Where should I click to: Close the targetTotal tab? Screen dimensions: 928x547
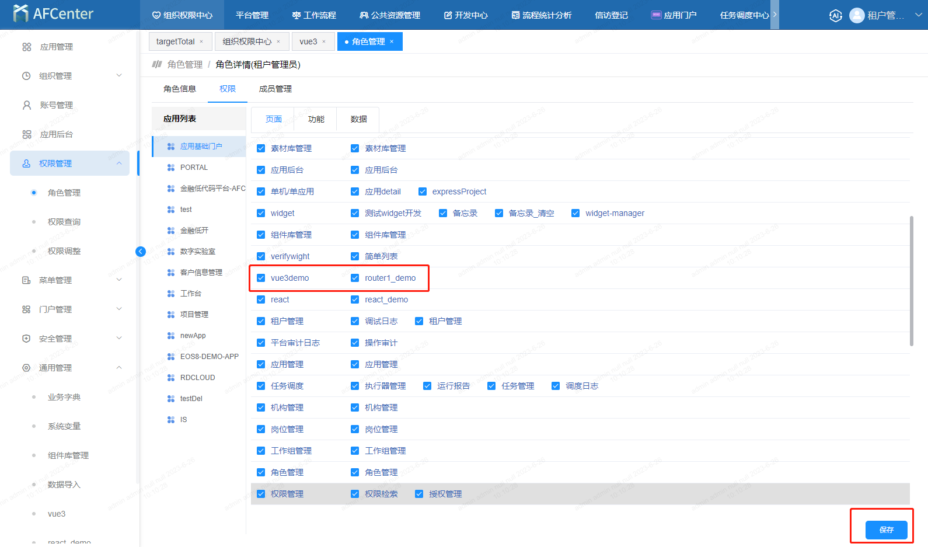[202, 41]
